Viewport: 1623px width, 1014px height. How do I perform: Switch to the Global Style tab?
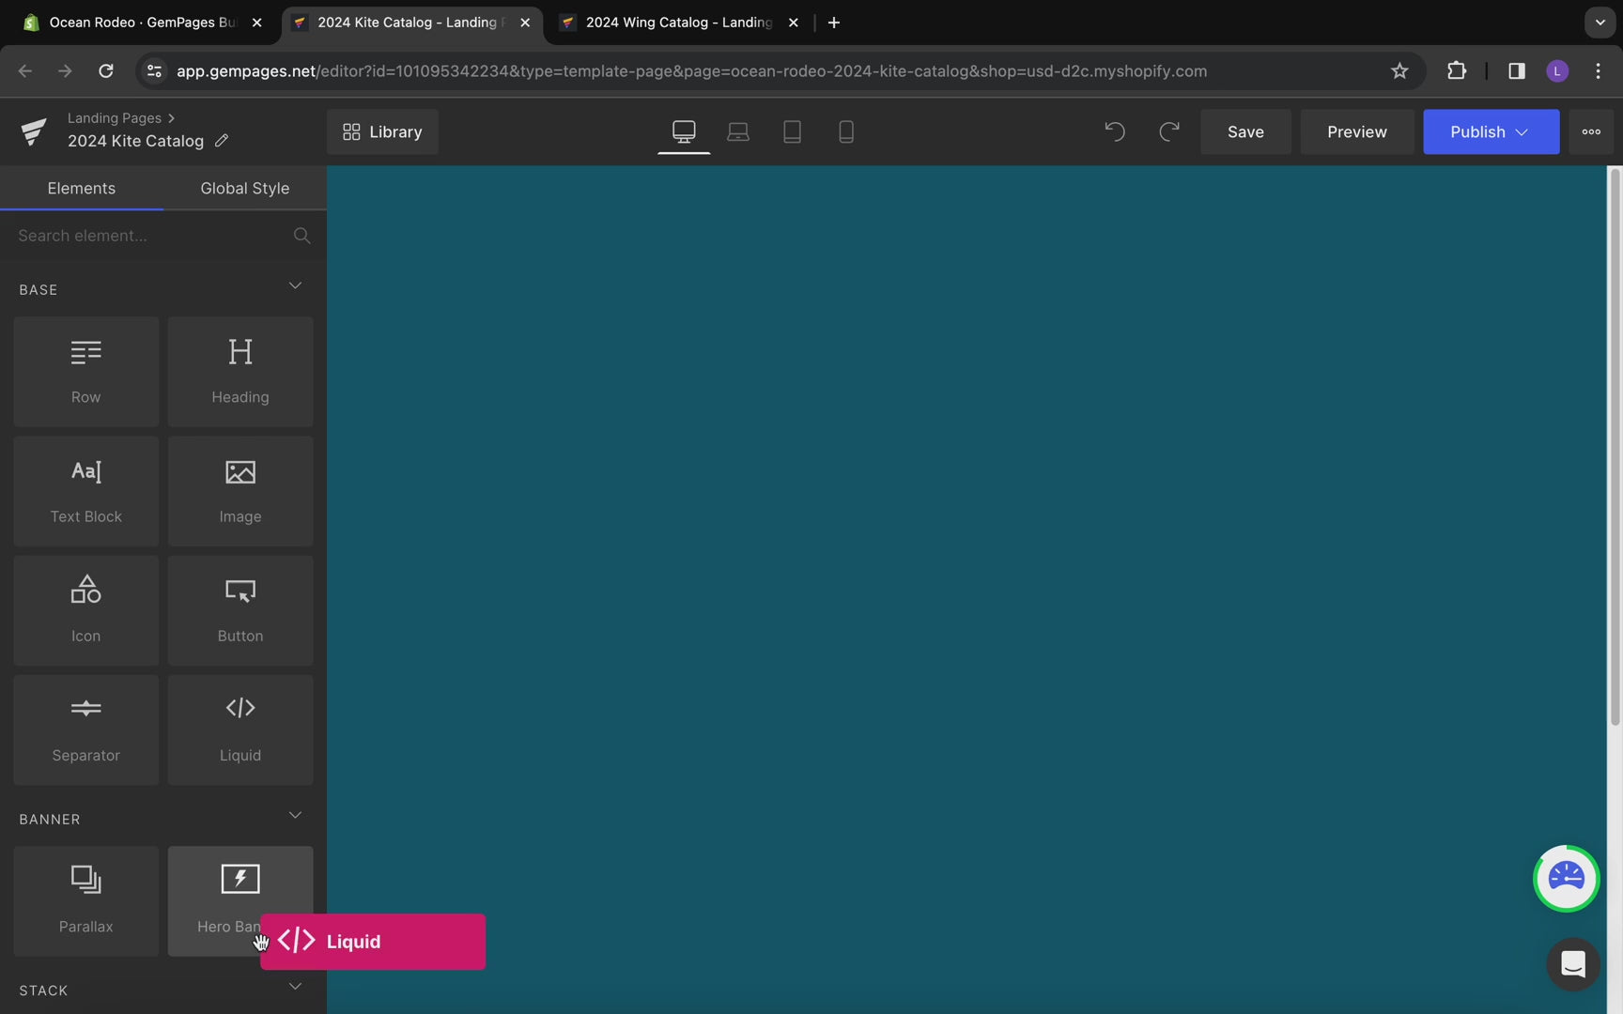tap(244, 188)
